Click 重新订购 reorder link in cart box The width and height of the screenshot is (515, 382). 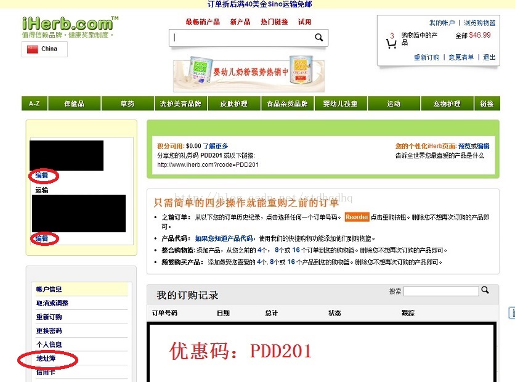[427, 57]
